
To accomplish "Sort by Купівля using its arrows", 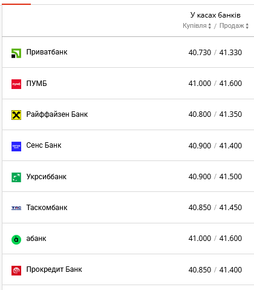I will tap(210, 26).
